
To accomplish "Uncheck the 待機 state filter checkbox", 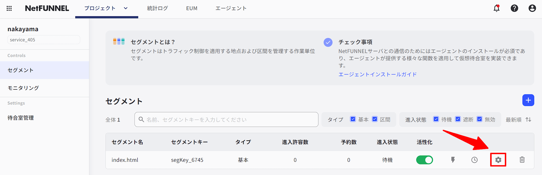I will [436, 119].
